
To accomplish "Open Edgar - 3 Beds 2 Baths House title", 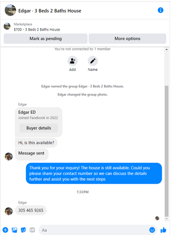I will 50,11.
